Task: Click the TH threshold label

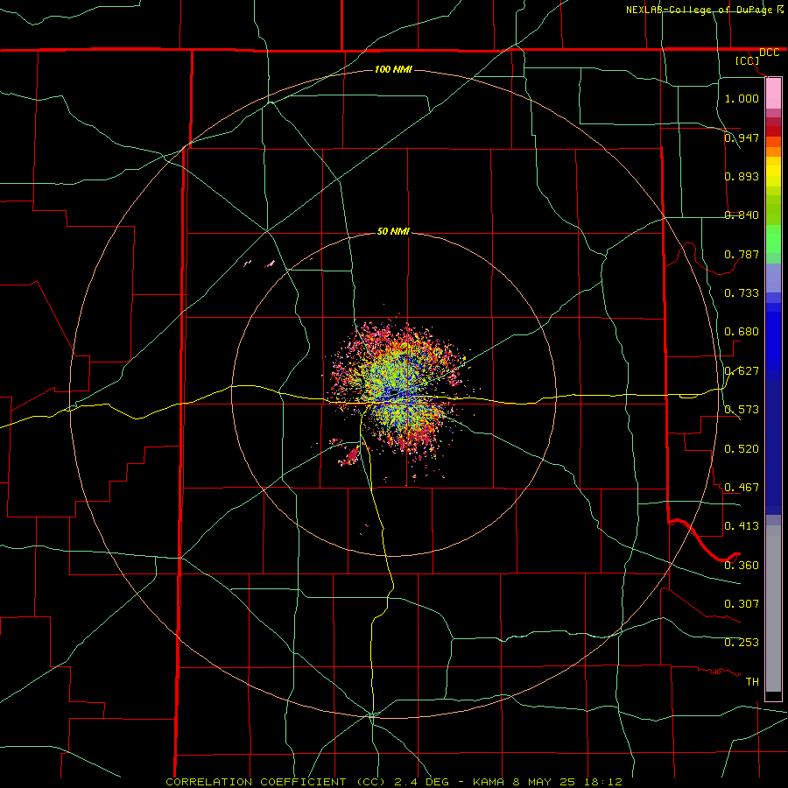Action: click(x=752, y=682)
